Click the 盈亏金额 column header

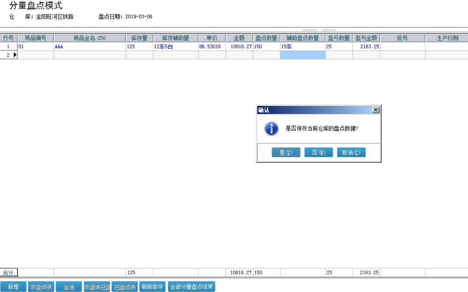click(366, 38)
